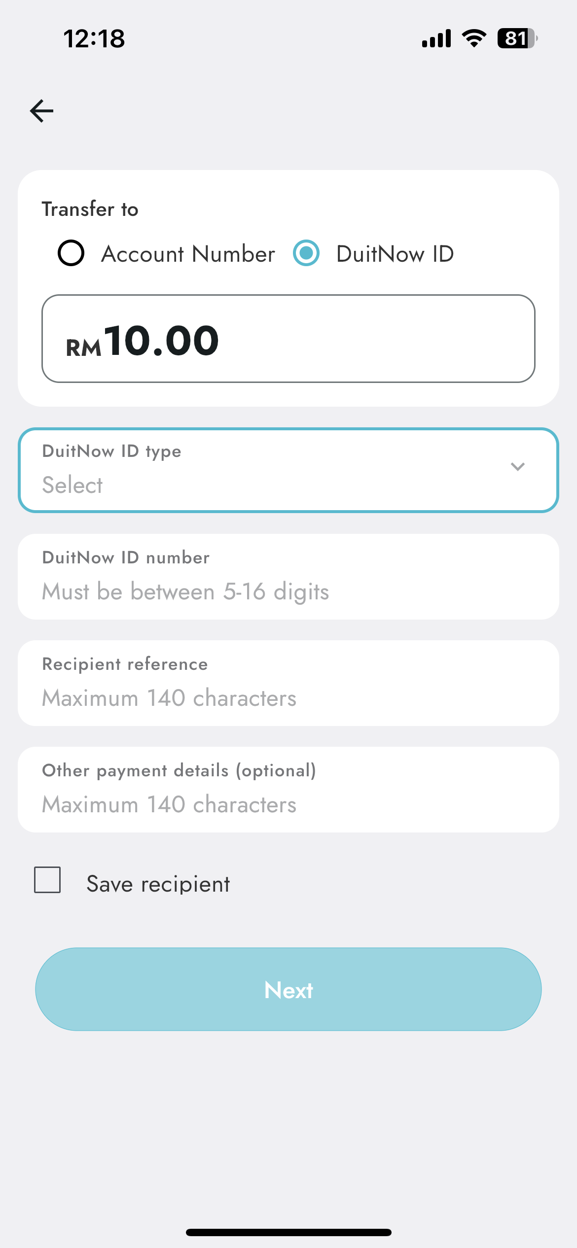This screenshot has height=1248, width=577.
Task: Tap the Wi-Fi status icon
Action: pos(474,38)
